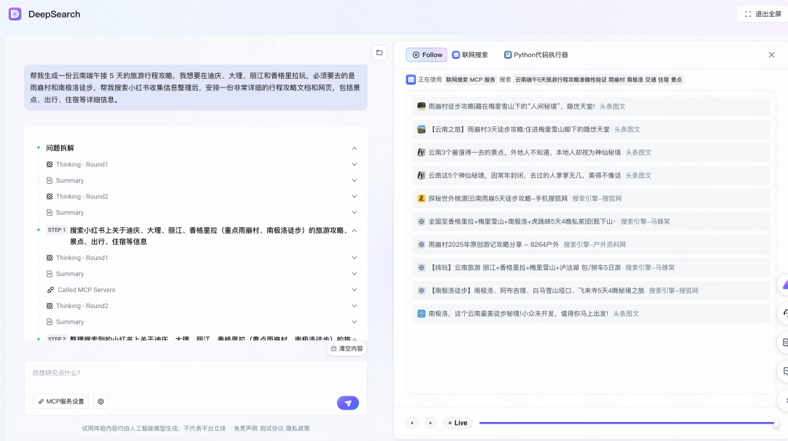The height and width of the screenshot is (441, 788).
Task: Click the send message paper plane icon
Action: click(348, 402)
